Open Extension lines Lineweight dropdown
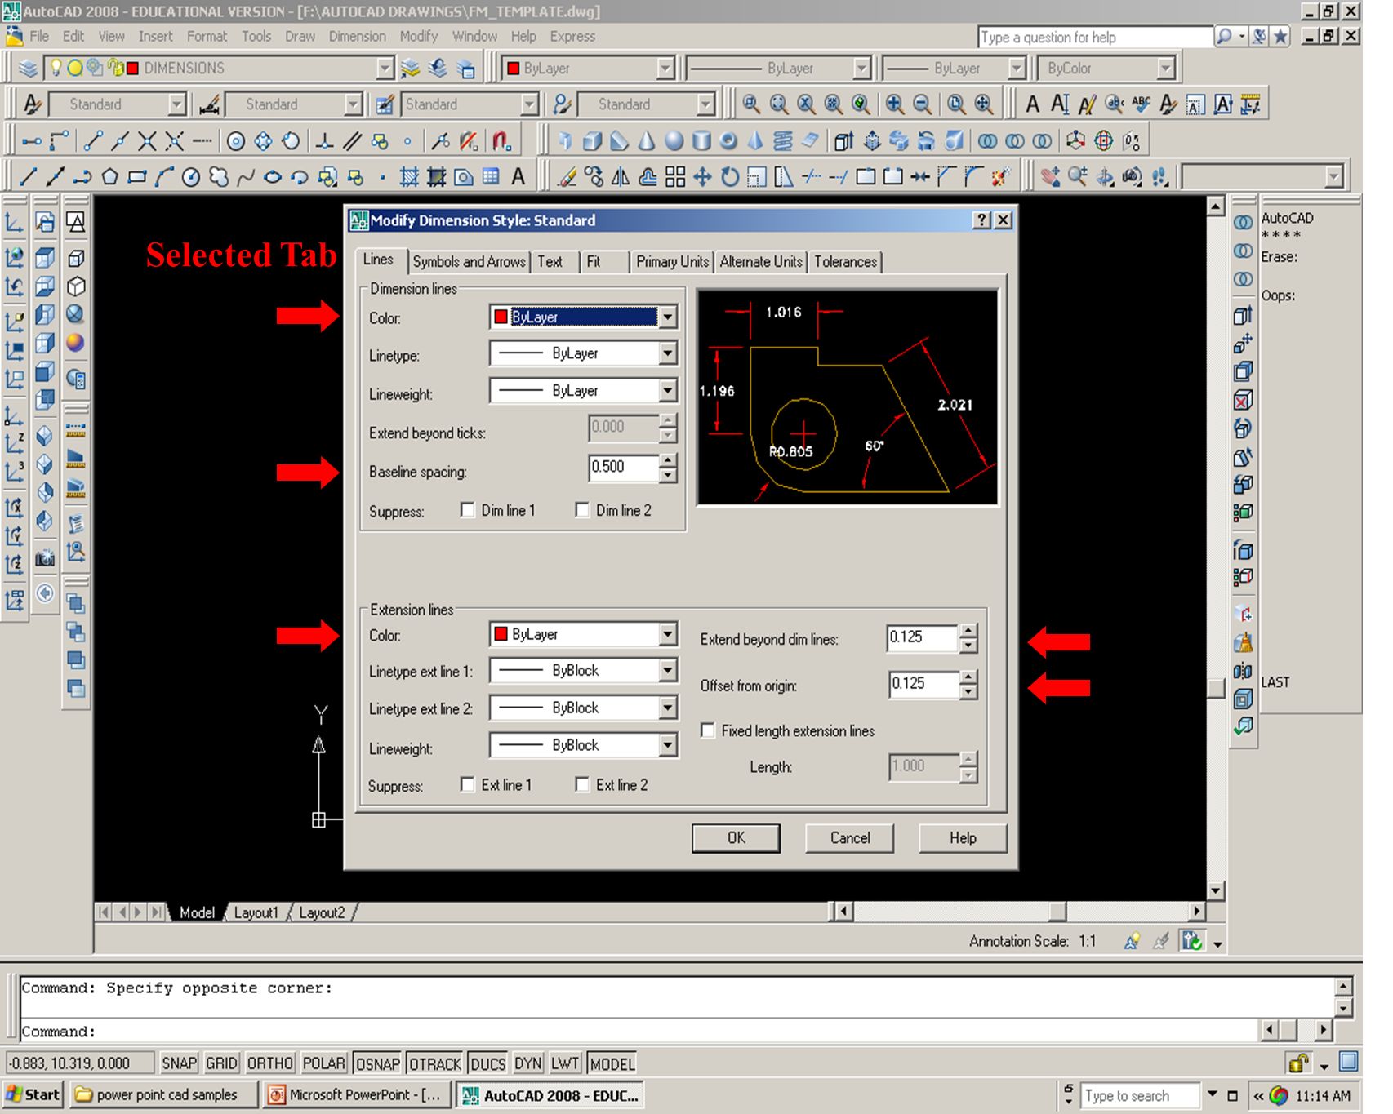Screen dimensions: 1393x1114 pos(668,745)
